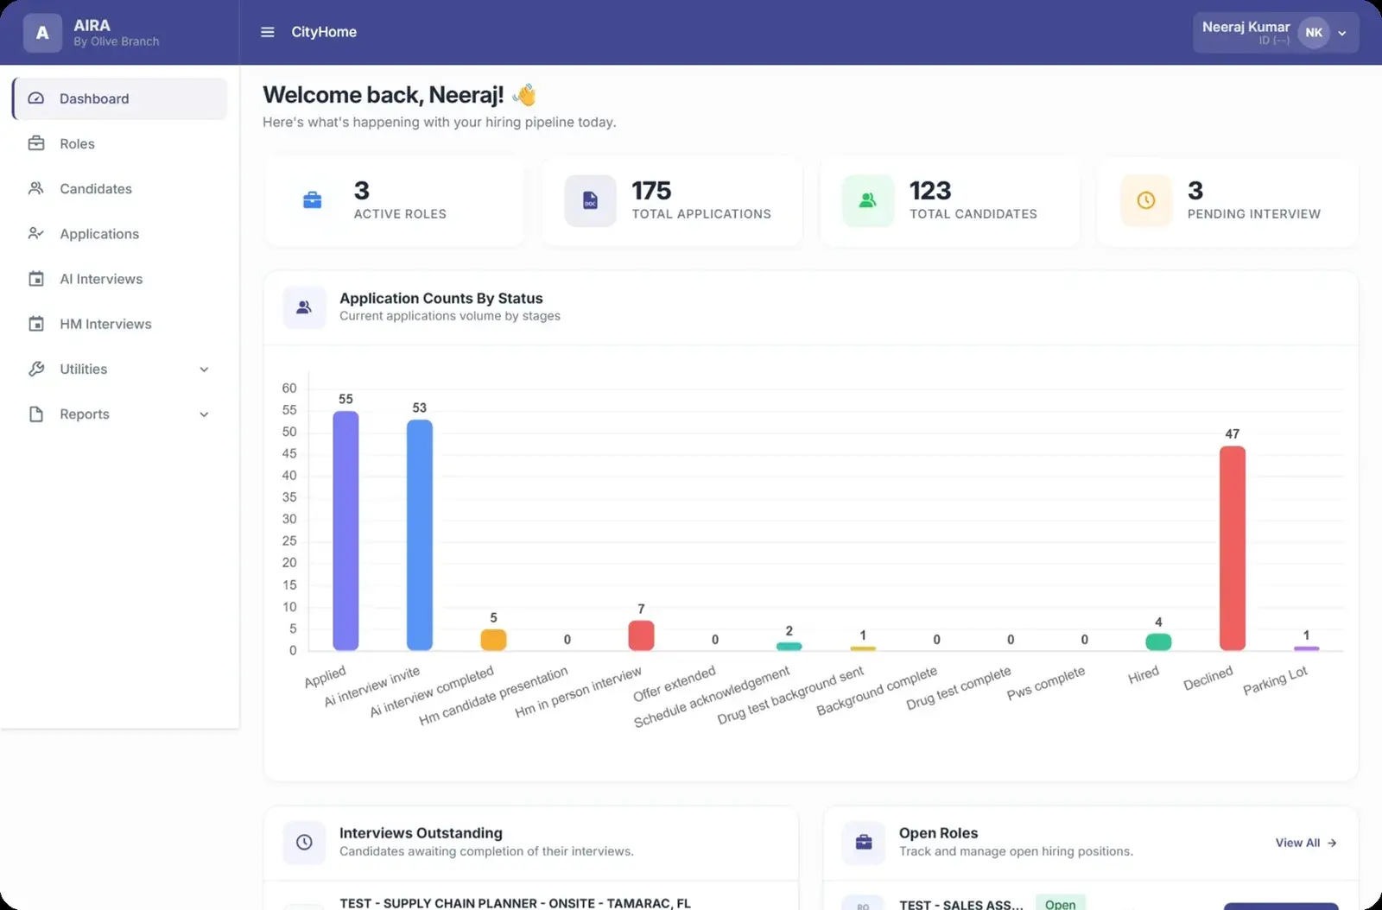Click the Utilities wrench icon in the sidebar
This screenshot has width=1382, height=910.
point(36,369)
